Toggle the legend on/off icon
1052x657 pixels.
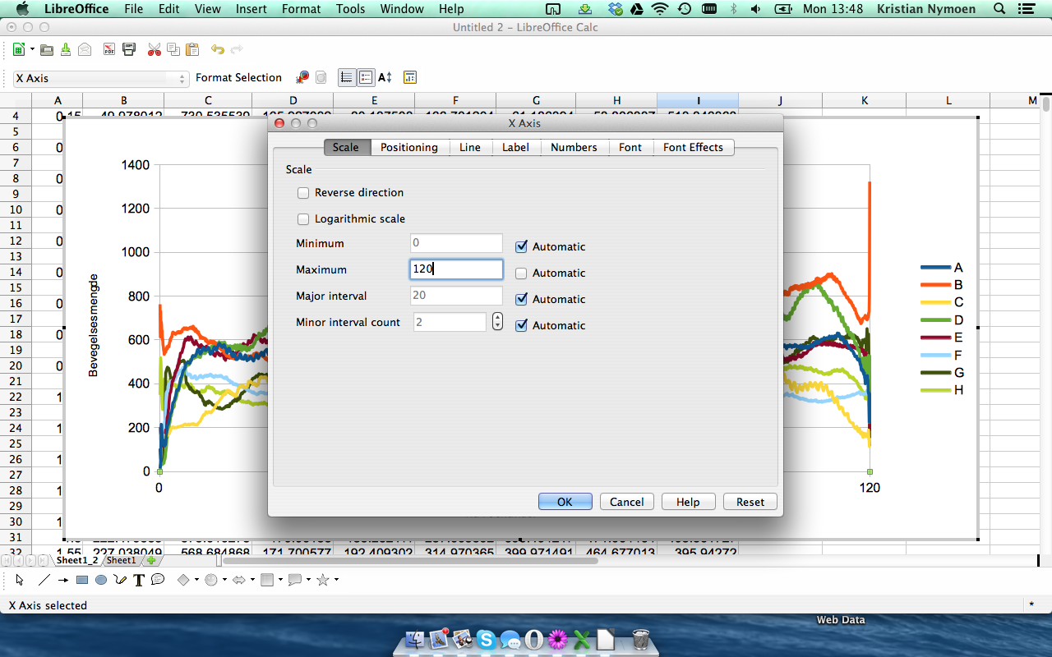click(366, 77)
